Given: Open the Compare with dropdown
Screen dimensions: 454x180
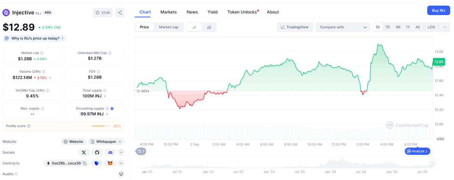Looking at the screenshot, I should coord(342,27).
